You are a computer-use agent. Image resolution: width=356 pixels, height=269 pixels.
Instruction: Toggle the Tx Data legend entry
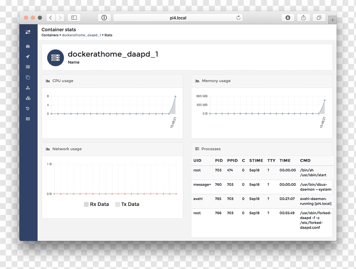(x=127, y=204)
